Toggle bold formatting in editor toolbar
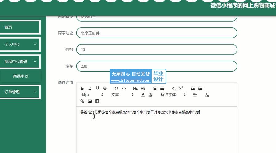Viewport: 276px width, 153px height. point(82,88)
